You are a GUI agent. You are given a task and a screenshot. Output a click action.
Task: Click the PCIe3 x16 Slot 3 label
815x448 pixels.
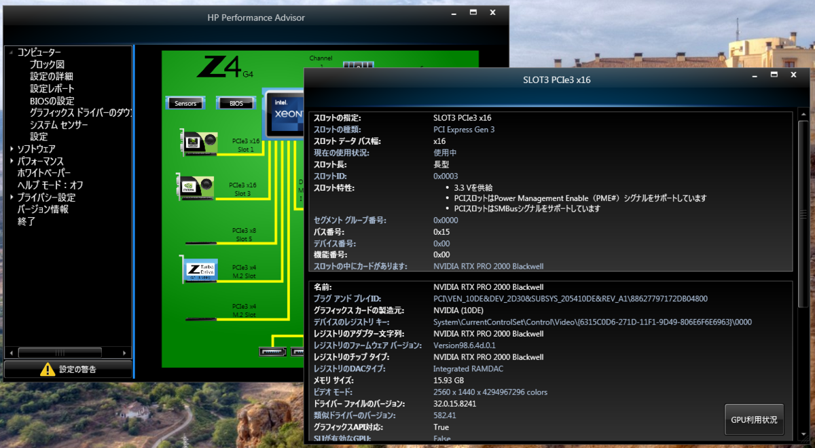coord(242,189)
